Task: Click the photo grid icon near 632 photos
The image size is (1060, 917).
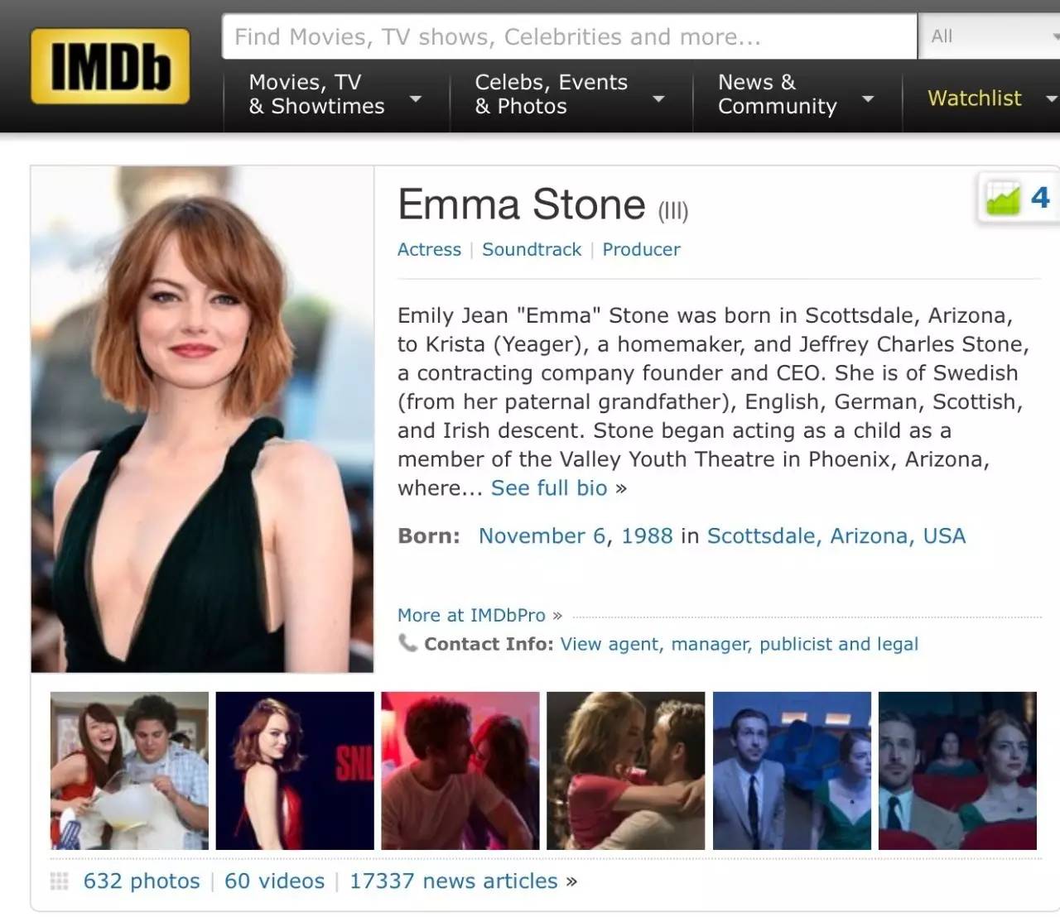Action: (x=58, y=881)
